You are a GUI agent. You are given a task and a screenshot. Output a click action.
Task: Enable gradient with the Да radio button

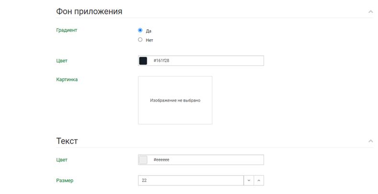[x=140, y=30]
